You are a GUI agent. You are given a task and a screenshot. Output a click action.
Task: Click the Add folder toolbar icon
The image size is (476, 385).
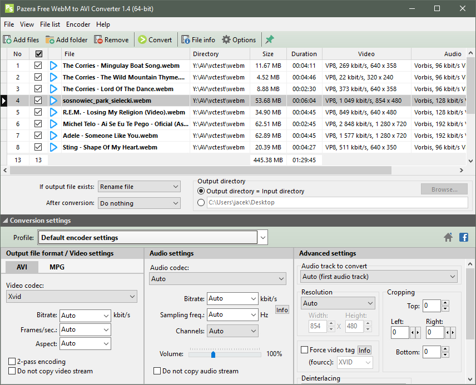tap(50, 40)
